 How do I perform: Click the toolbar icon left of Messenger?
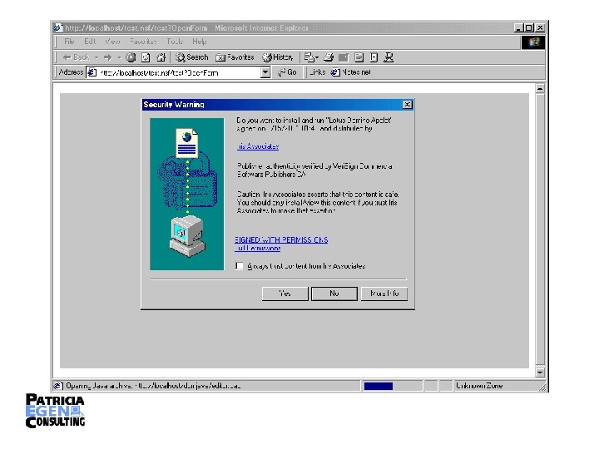374,57
